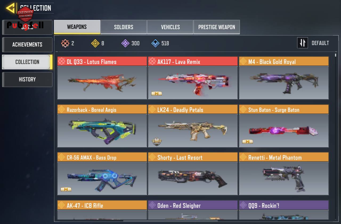Open the Renetti Metal Phantom weapon card

[x=284, y=174]
